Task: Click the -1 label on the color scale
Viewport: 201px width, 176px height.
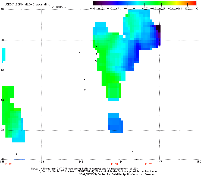Action: click(135, 9)
